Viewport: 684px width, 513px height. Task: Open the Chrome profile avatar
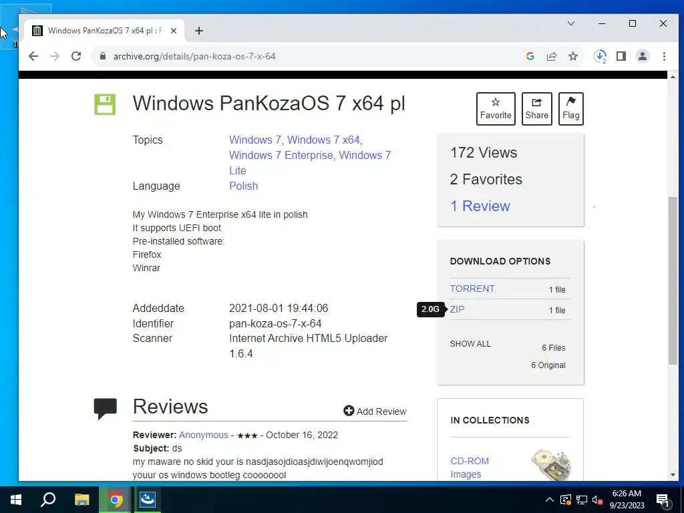tap(643, 56)
